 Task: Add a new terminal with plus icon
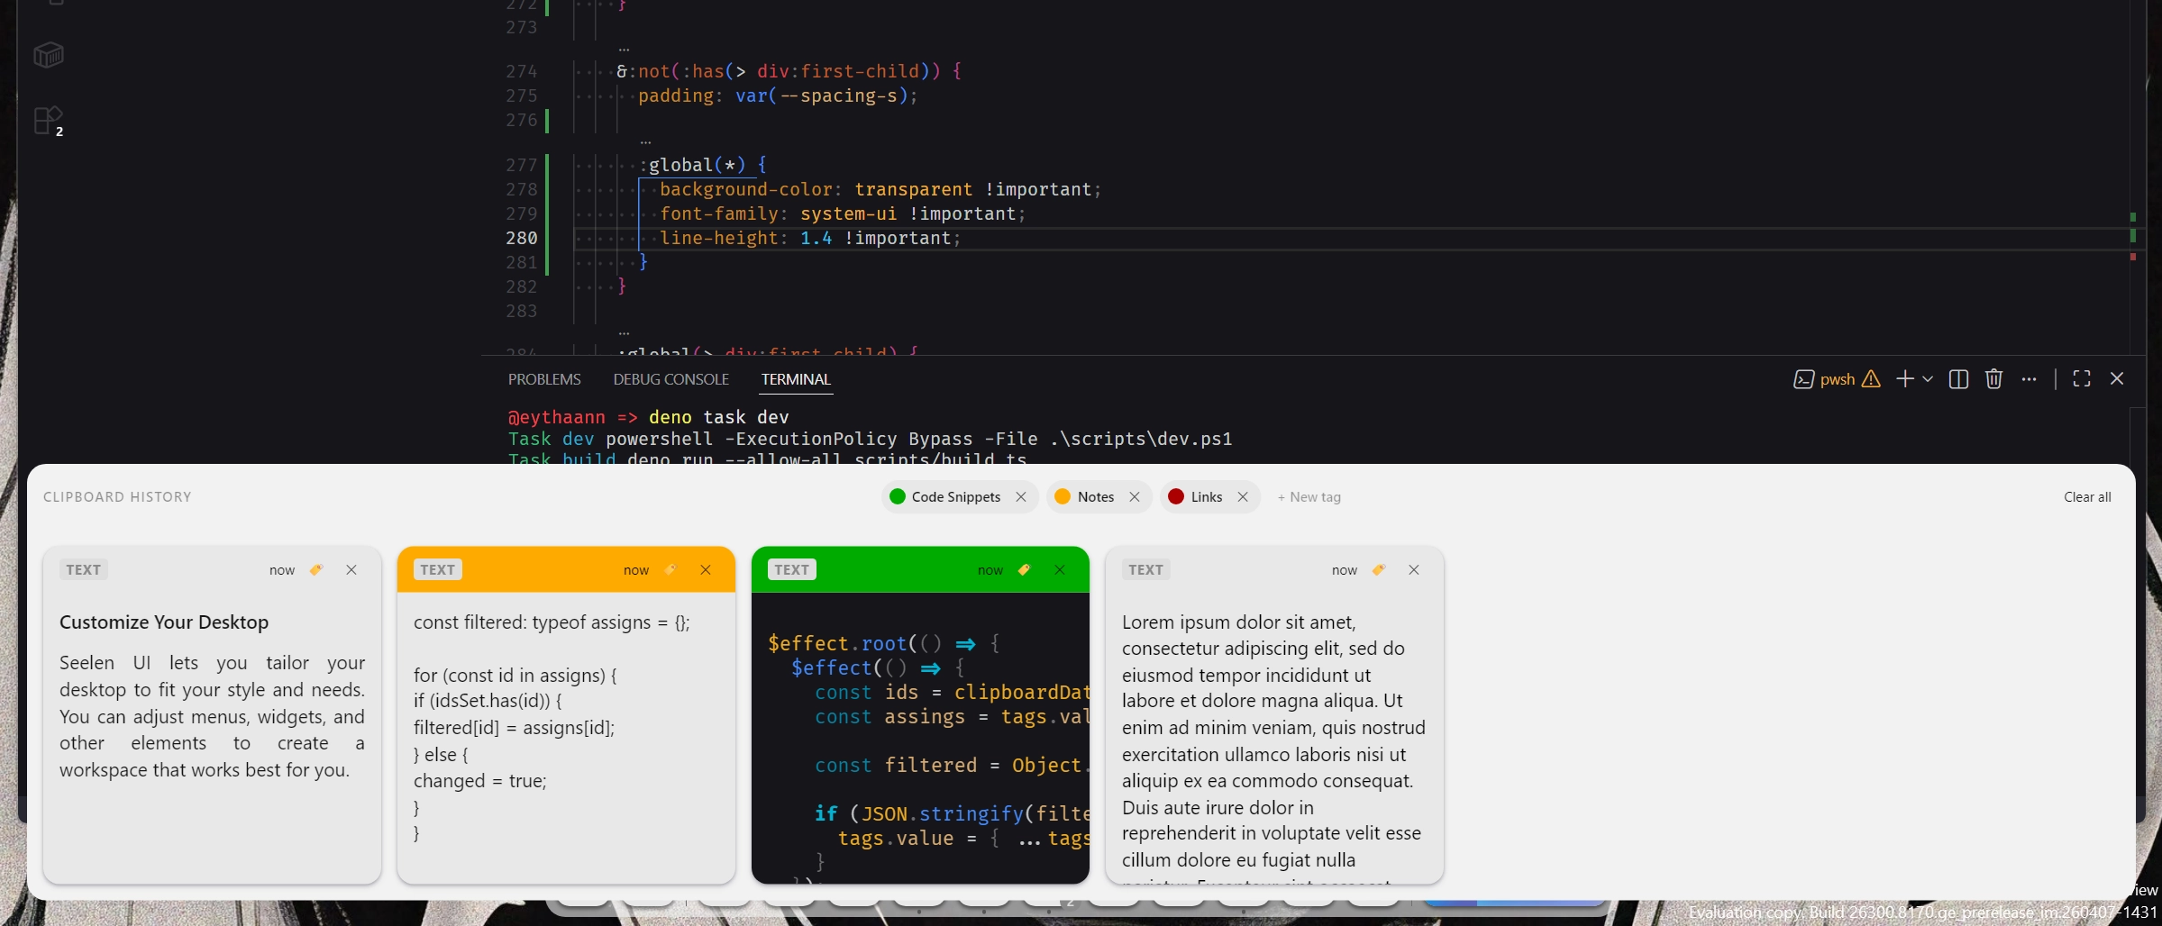[x=1904, y=379]
